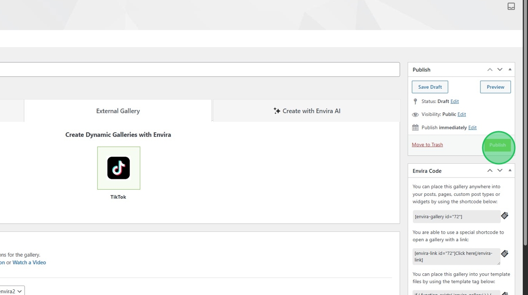Click the gallery title input field
Image resolution: width=528 pixels, height=295 pixels.
(x=198, y=69)
